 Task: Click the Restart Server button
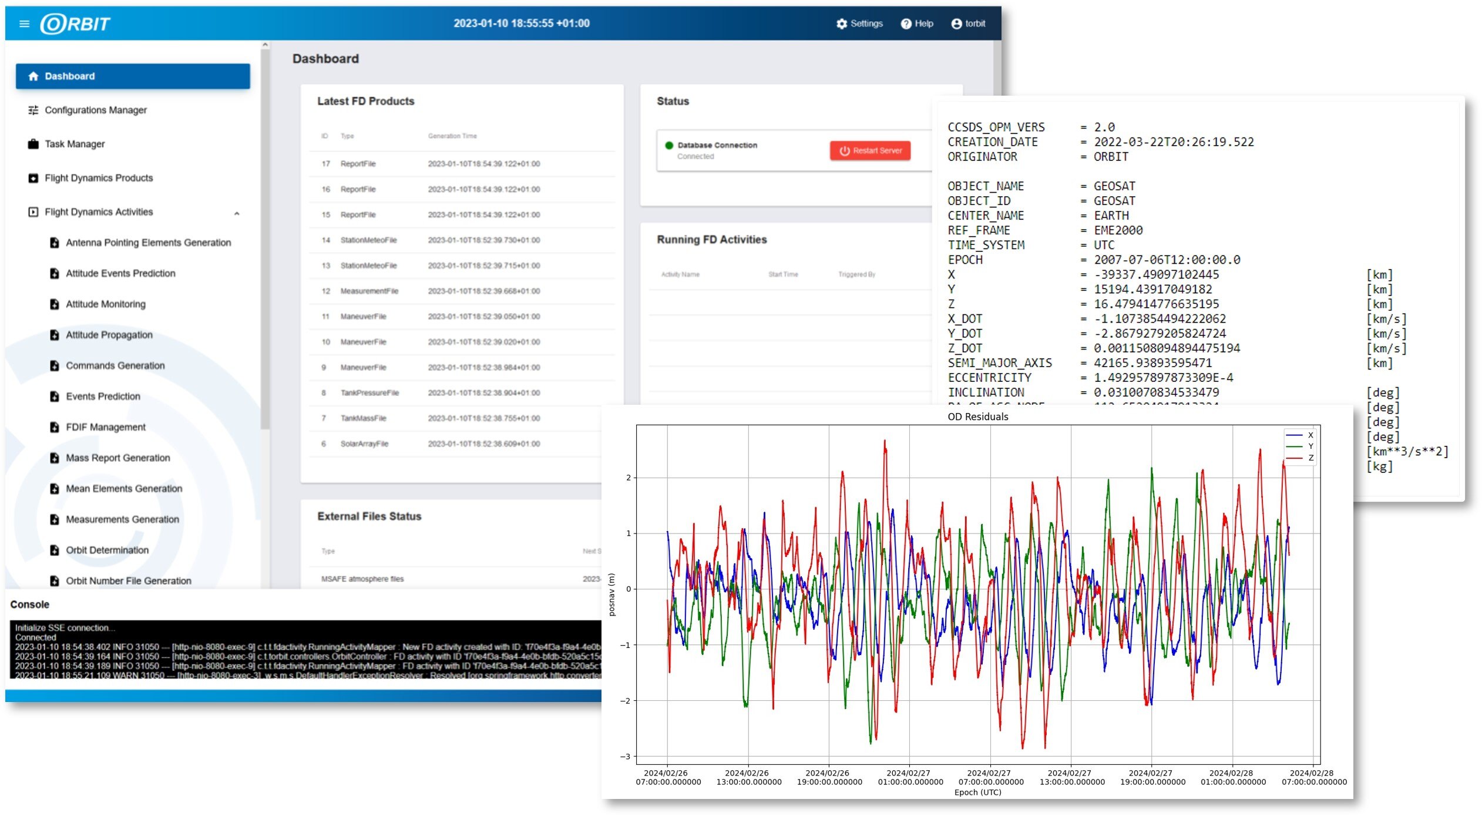[871, 150]
